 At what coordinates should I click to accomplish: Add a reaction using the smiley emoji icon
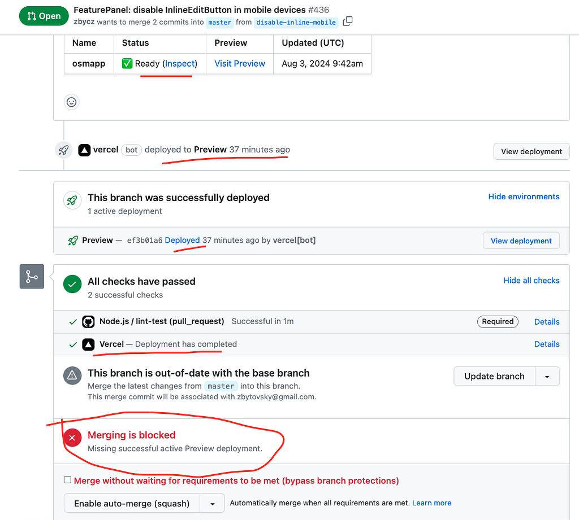point(71,102)
